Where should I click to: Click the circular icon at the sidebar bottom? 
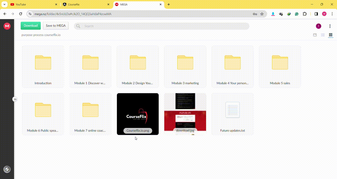(7, 169)
